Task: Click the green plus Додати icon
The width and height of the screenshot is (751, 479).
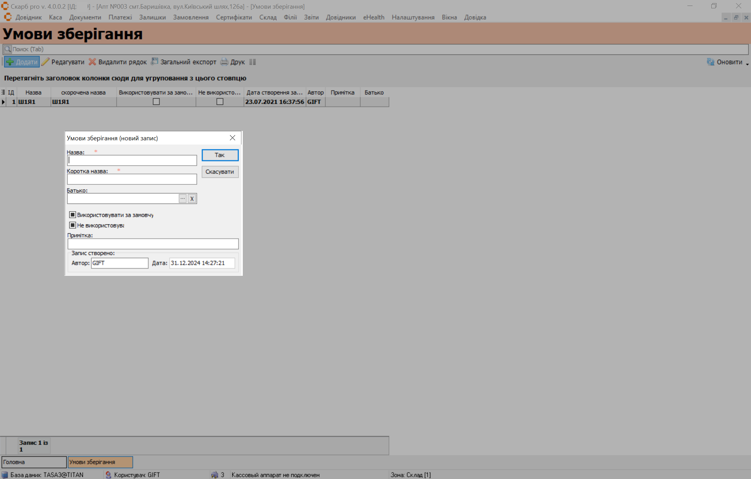Action: pos(10,62)
